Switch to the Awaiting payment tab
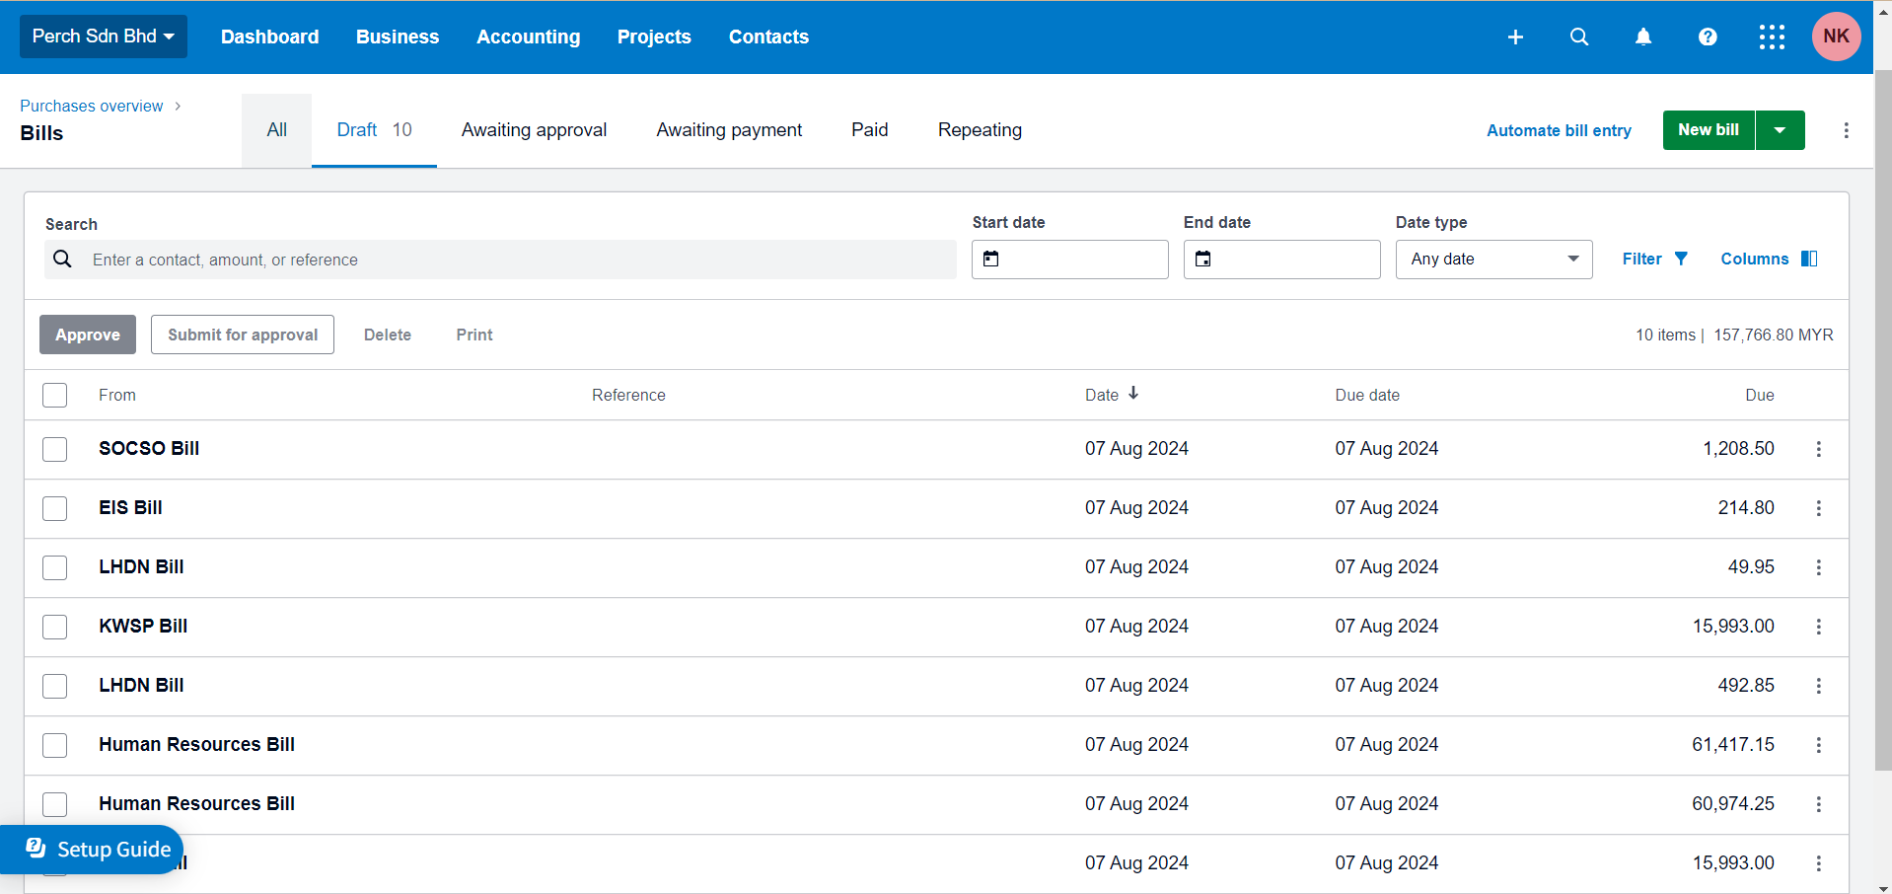Image resolution: width=1892 pixels, height=894 pixels. tap(728, 129)
